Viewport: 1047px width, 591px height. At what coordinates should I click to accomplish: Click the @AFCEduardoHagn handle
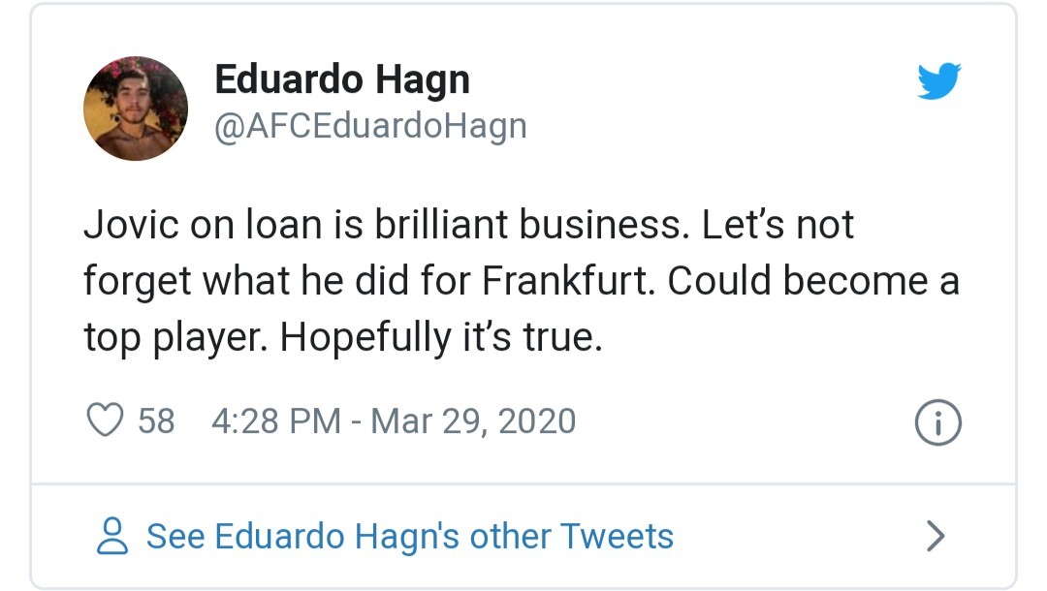pyautogui.click(x=371, y=124)
